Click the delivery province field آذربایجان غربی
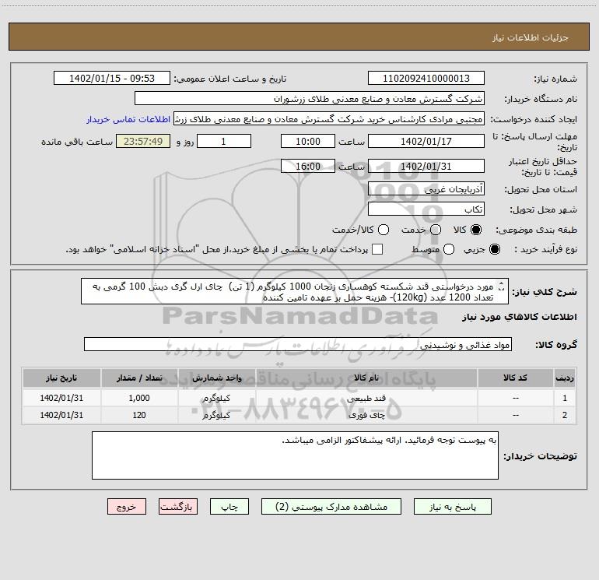 tap(426, 189)
